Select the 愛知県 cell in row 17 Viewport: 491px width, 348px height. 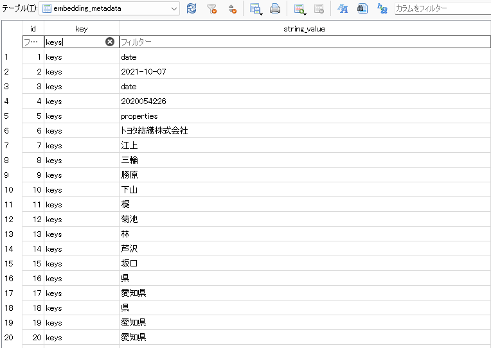[x=305, y=293]
